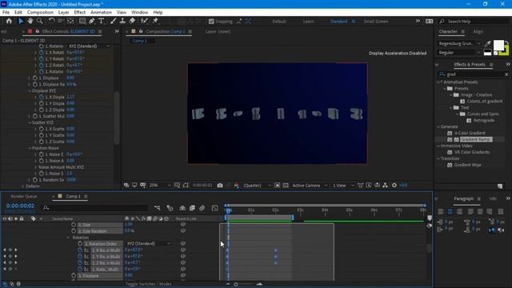Toggle stopwatch for 1. Size Random in timeline
The height and width of the screenshot is (288, 512).
point(74,231)
